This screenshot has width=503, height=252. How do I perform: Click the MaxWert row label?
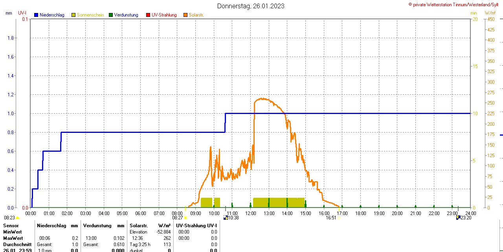coord(13,238)
